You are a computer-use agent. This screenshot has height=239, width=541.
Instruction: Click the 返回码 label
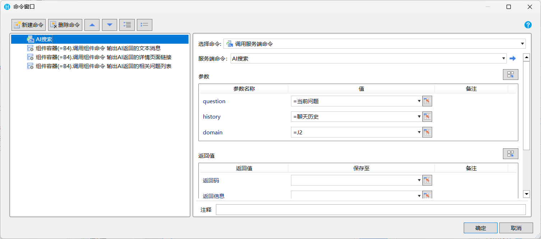(x=211, y=180)
